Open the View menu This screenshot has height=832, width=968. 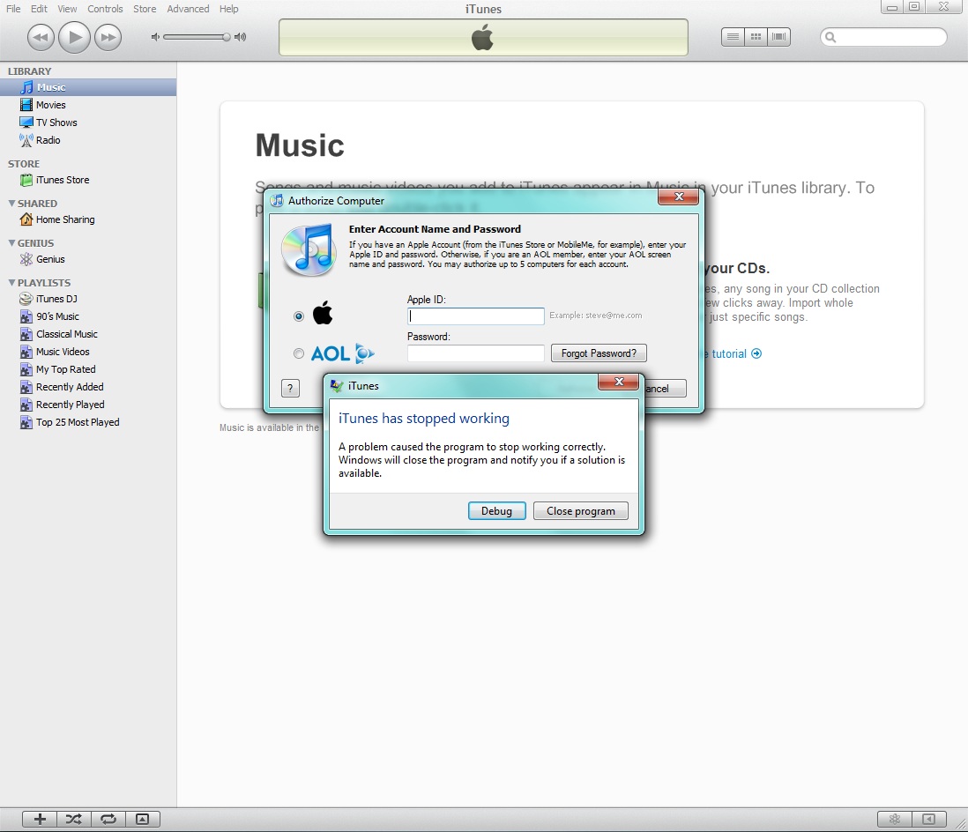pos(67,9)
